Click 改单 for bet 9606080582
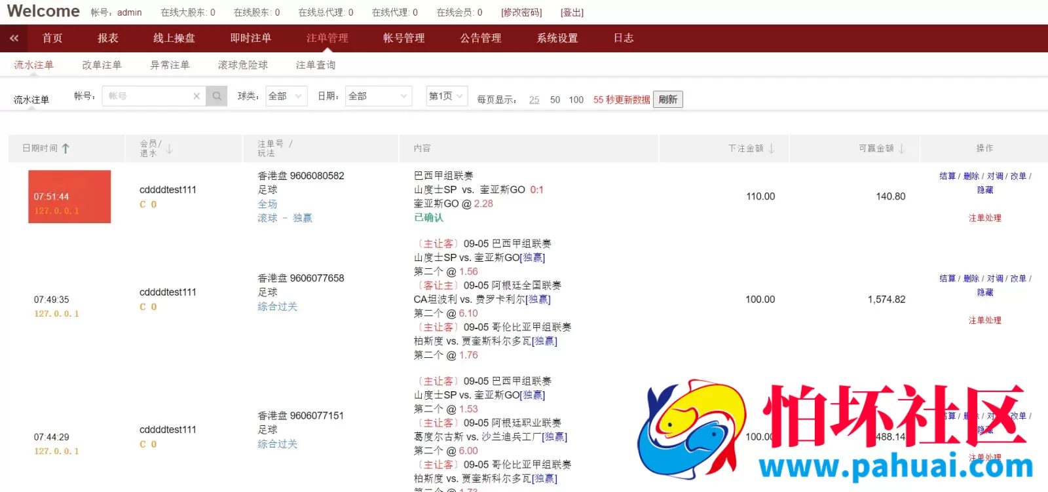The width and height of the screenshot is (1048, 492). pyautogui.click(x=1019, y=176)
